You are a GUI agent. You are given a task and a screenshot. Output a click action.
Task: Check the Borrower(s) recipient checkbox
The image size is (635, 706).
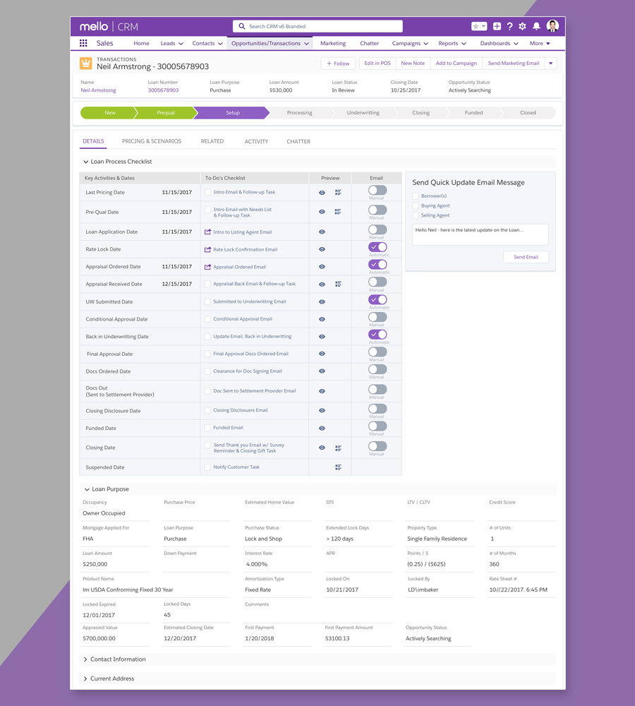click(x=416, y=196)
